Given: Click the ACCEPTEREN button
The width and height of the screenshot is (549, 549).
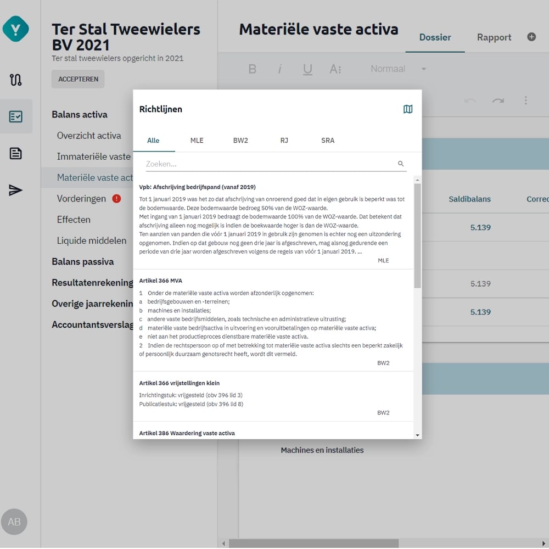Looking at the screenshot, I should click(x=77, y=79).
